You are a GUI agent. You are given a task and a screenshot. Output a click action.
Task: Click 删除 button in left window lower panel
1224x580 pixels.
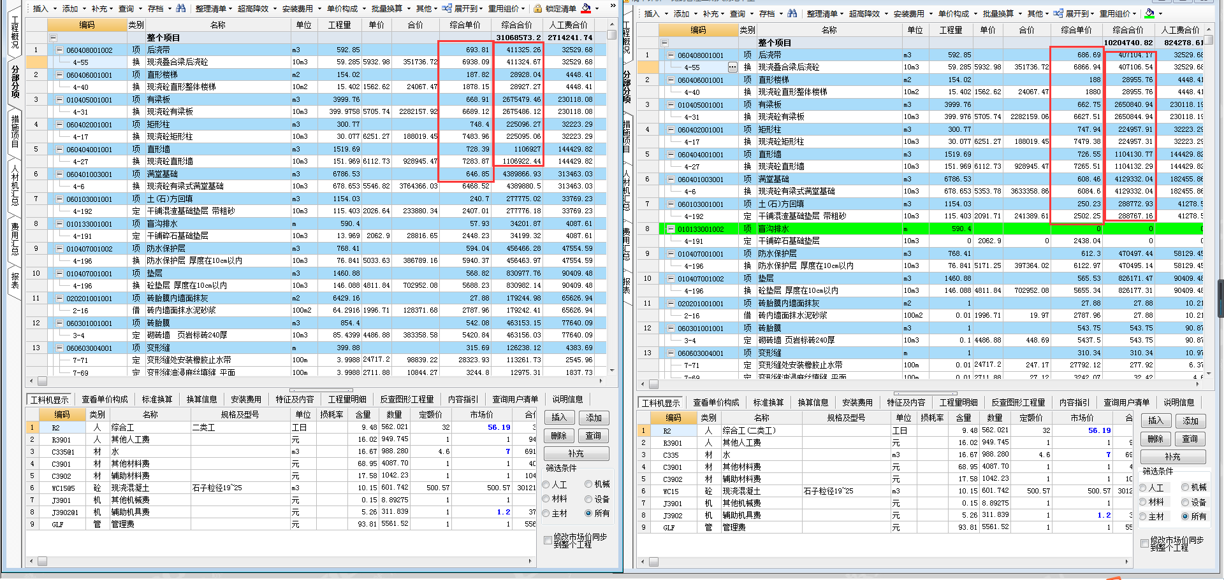coord(559,435)
